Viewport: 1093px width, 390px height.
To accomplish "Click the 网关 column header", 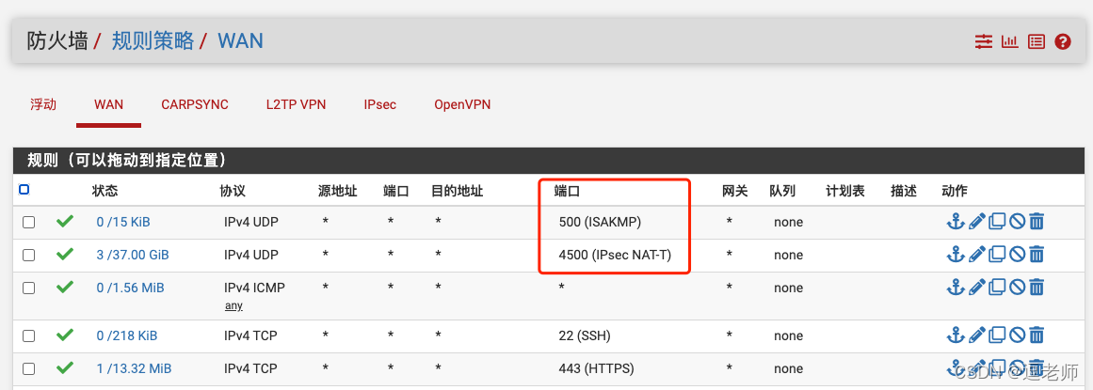I will [734, 191].
